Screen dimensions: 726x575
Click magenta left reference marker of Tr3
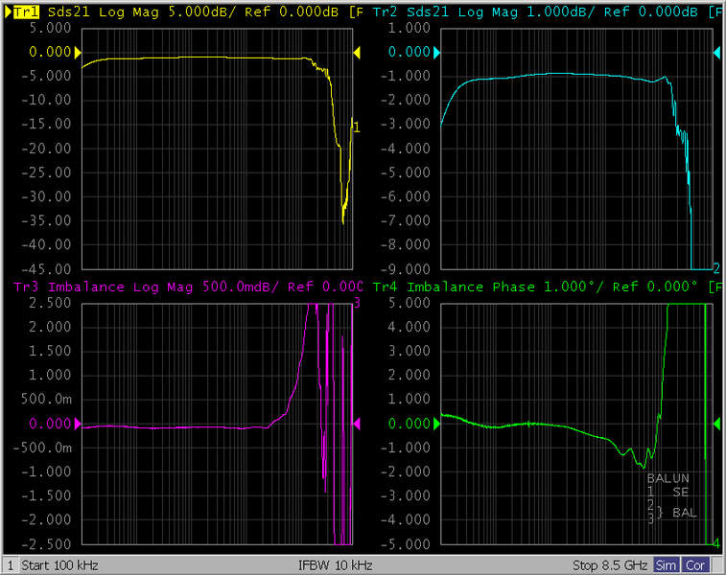78,424
